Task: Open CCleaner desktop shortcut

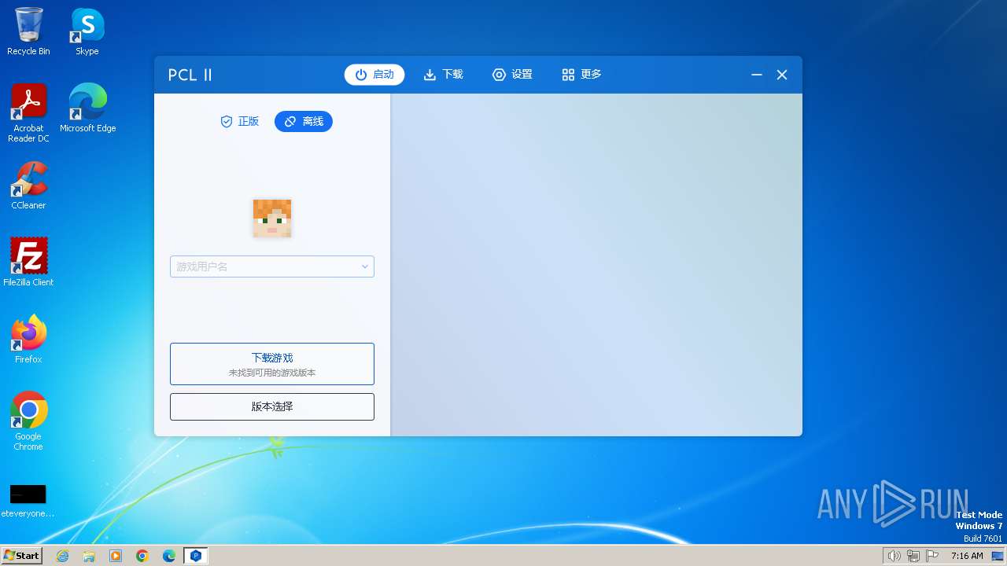Action: 28,186
